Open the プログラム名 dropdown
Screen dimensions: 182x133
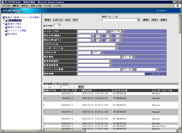pos(116,44)
